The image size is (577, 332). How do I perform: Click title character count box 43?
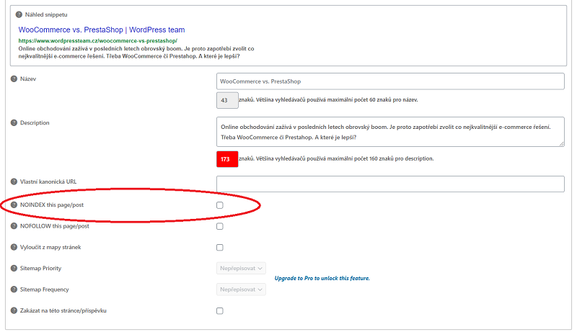point(227,100)
